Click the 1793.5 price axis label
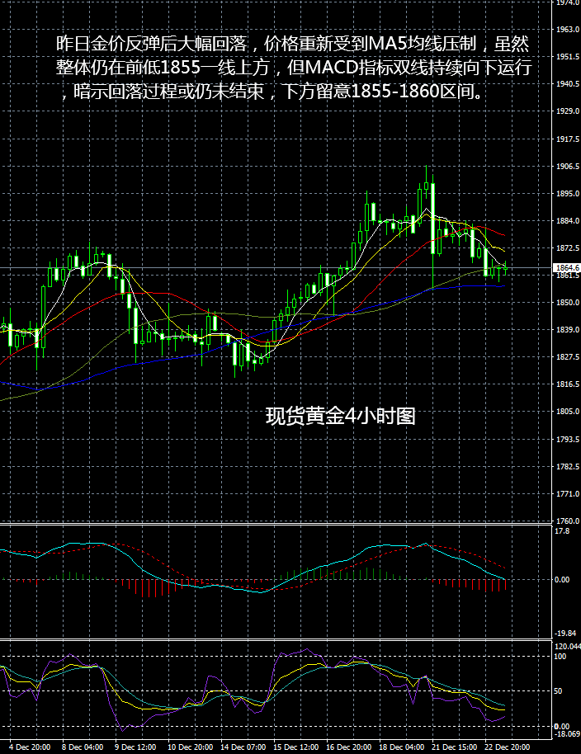581x754 pixels. (x=568, y=439)
